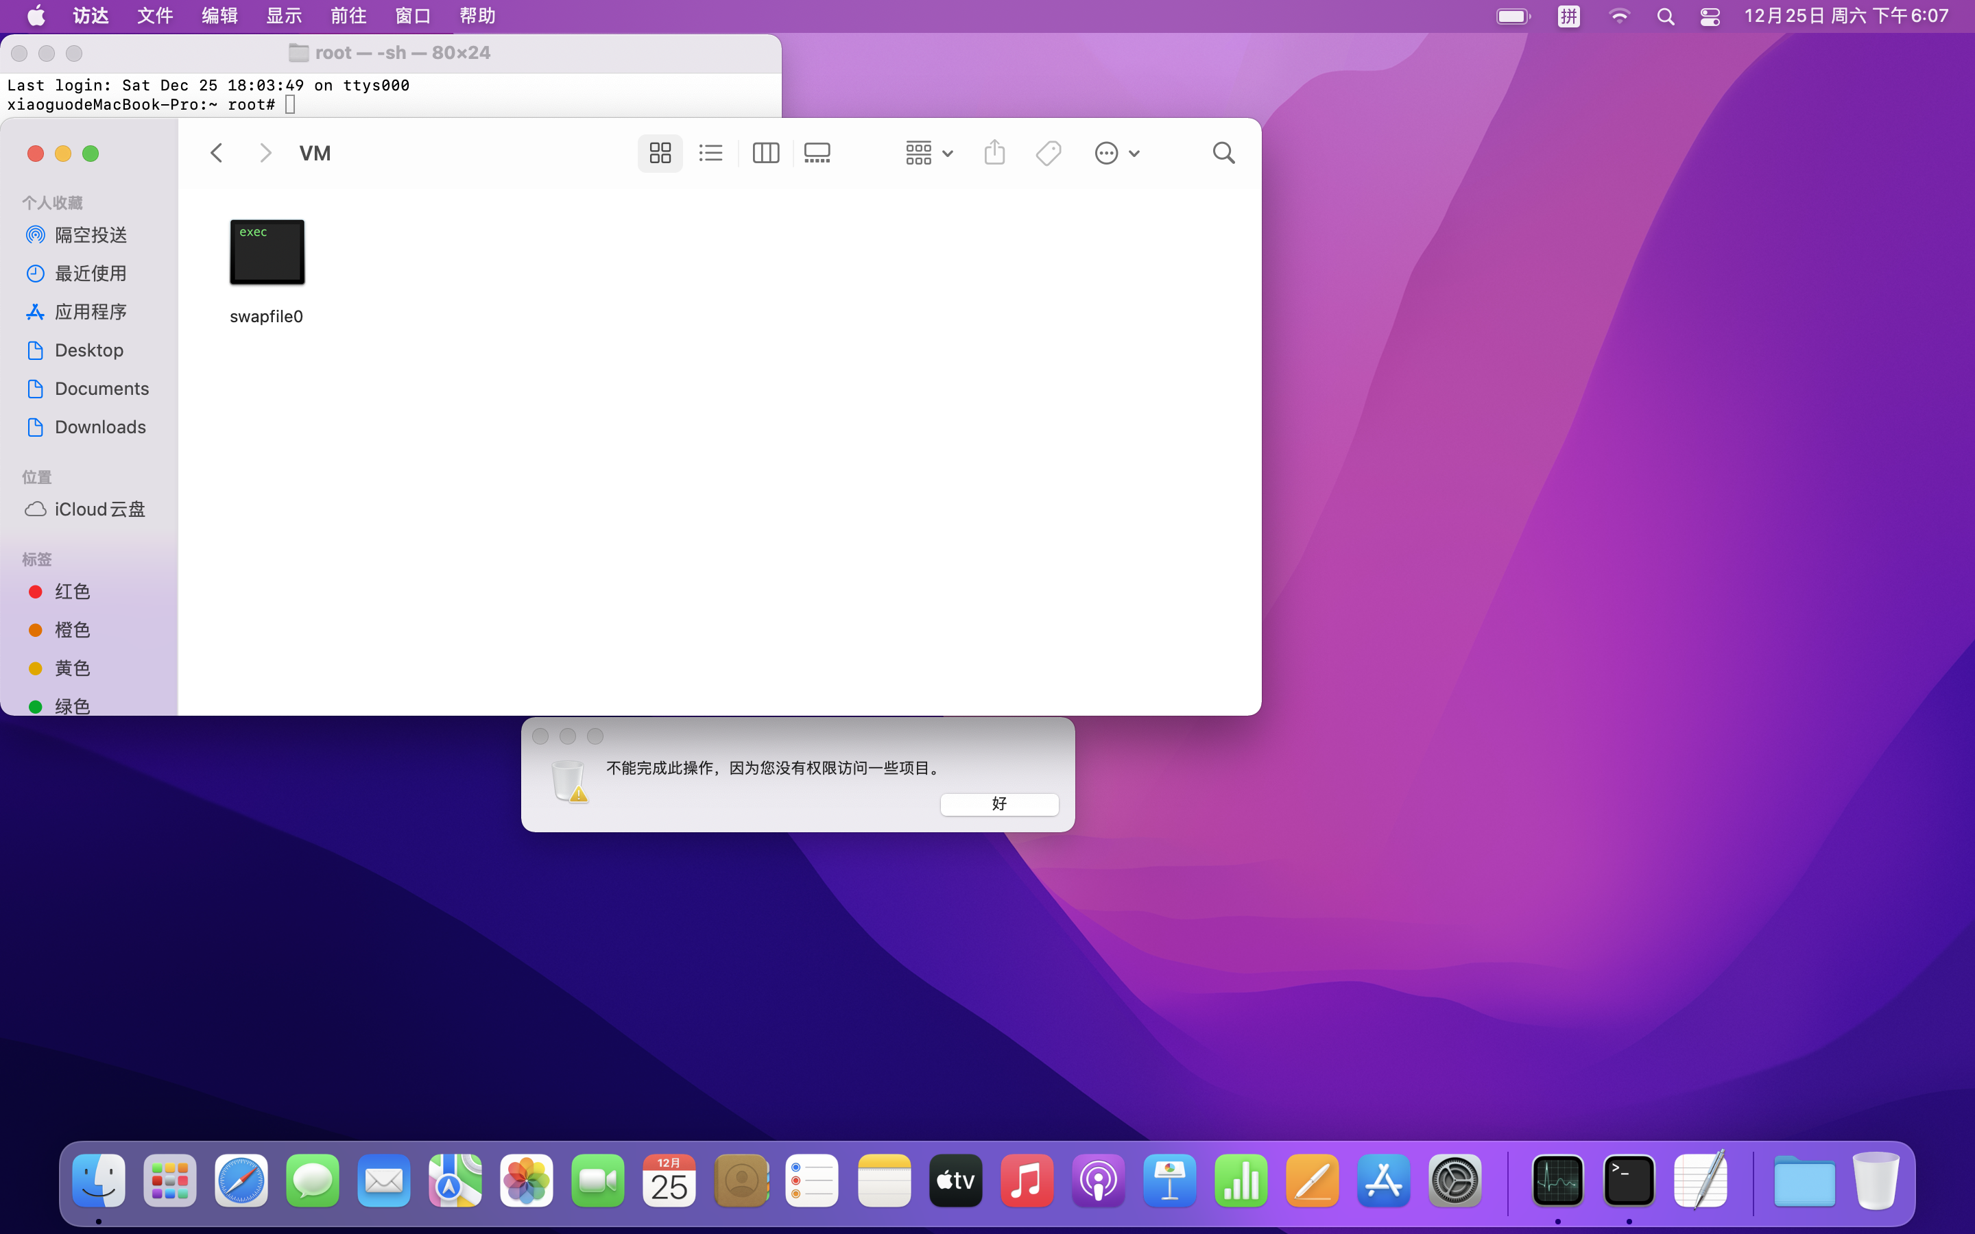This screenshot has height=1234, width=1975.
Task: Switch Finder to gallery view
Action: (817, 153)
